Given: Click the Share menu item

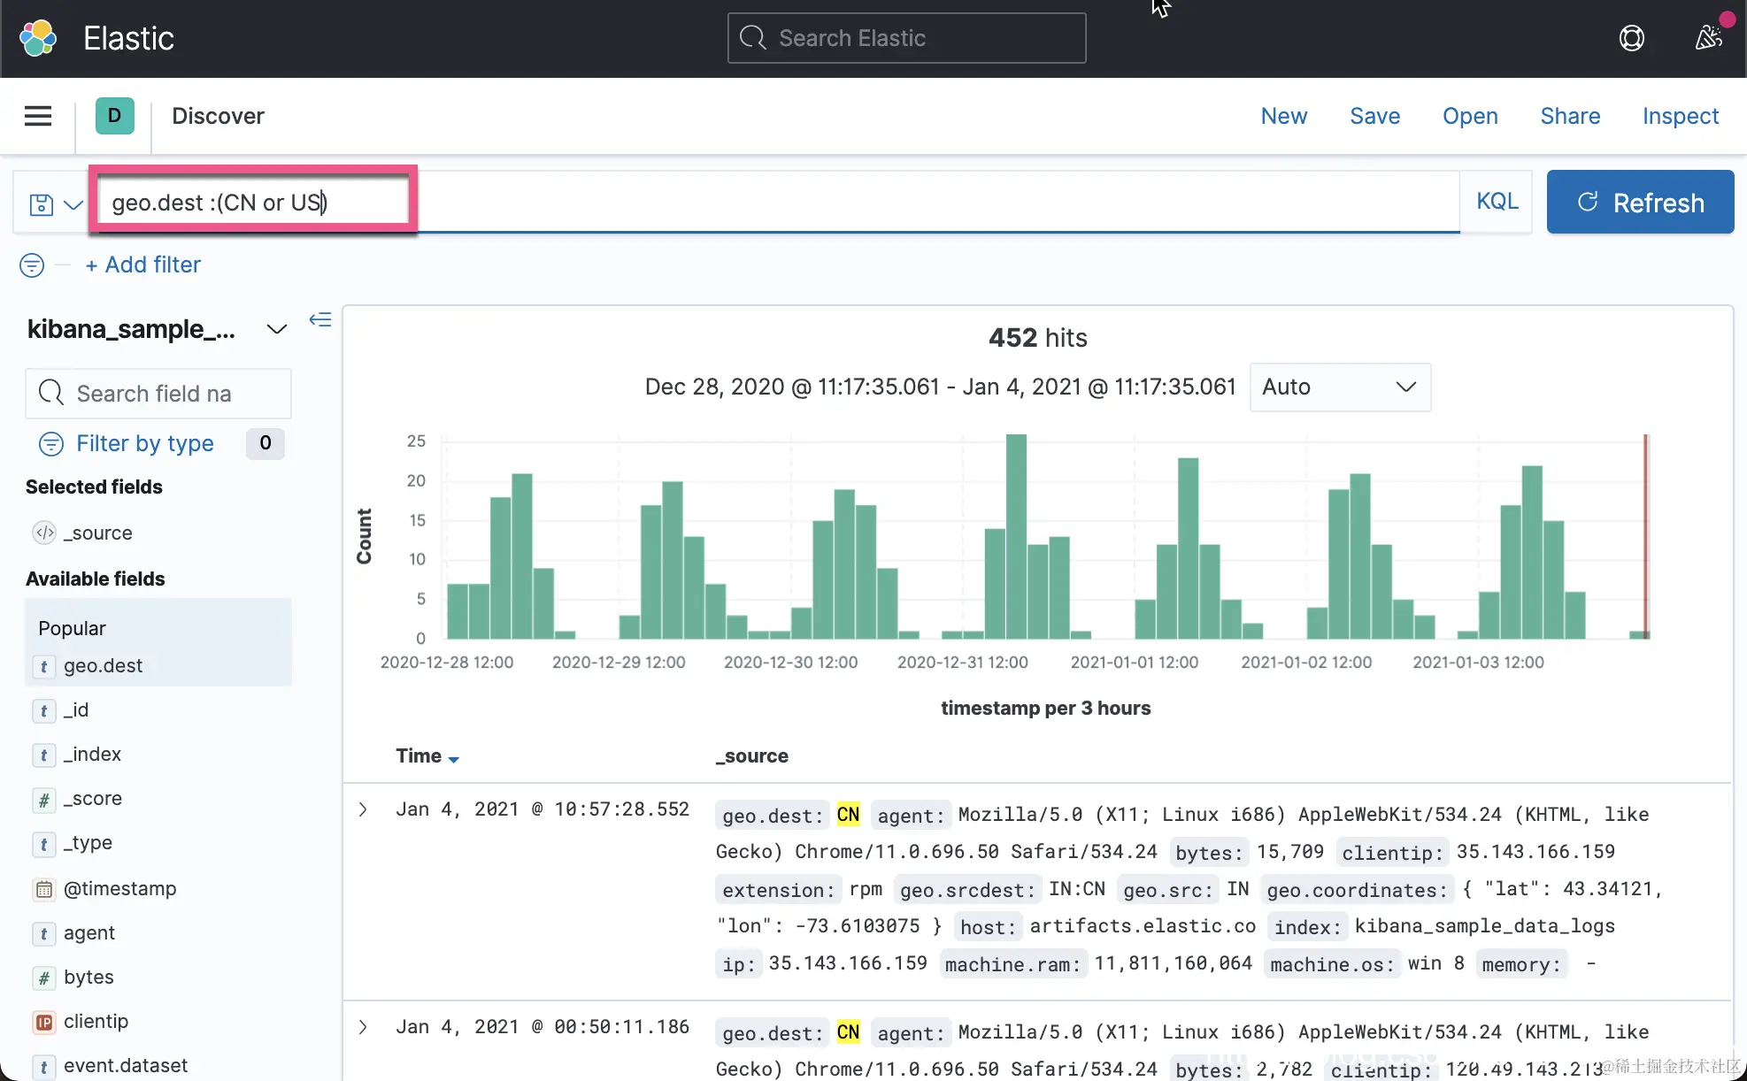Looking at the screenshot, I should pos(1569,116).
